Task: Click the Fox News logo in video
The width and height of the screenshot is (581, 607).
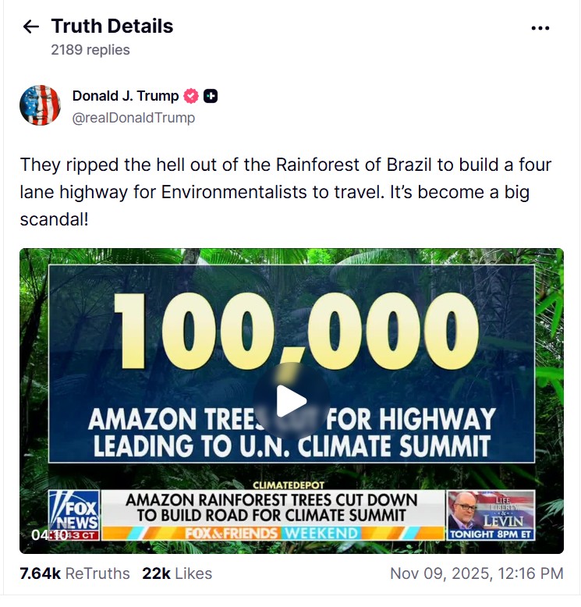Action: pyautogui.click(x=74, y=511)
